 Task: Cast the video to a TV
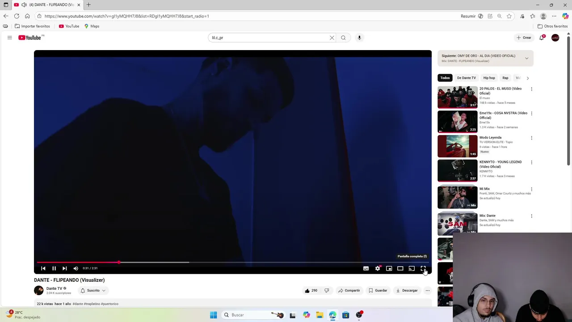click(412, 268)
